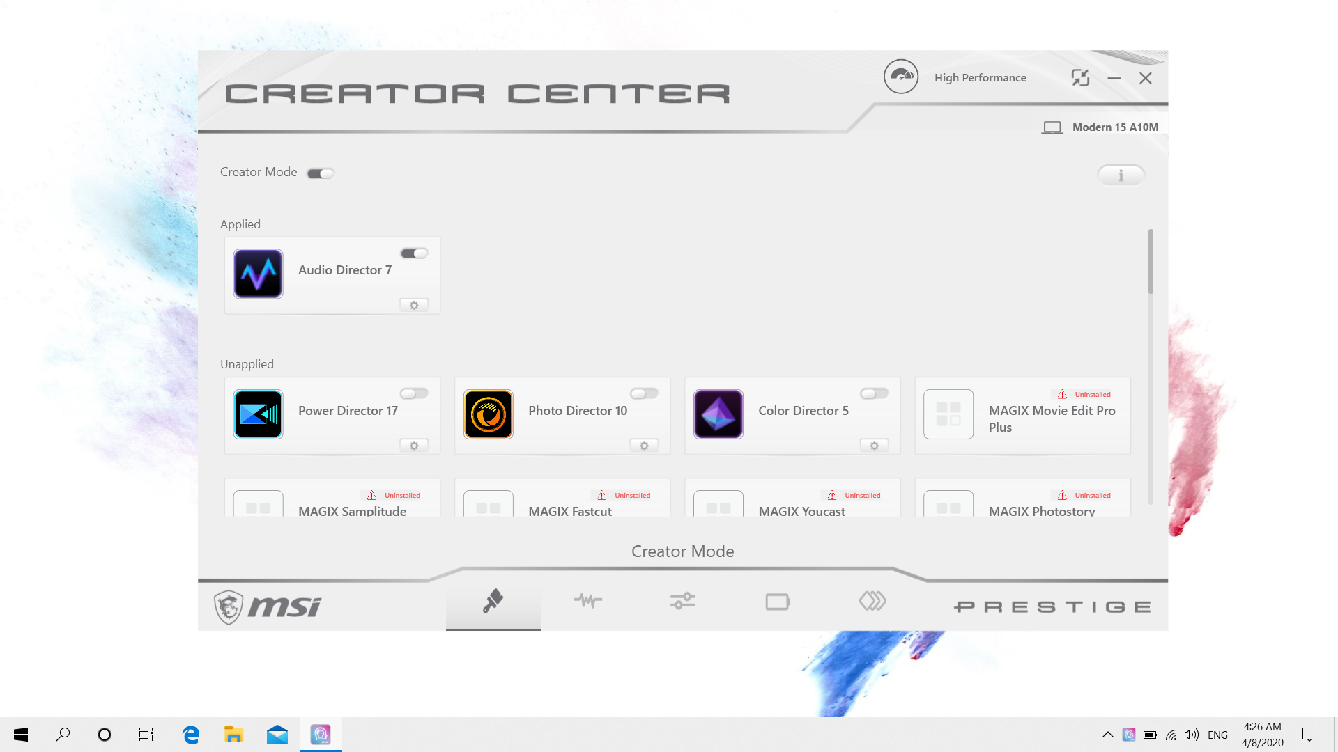Click the MAGIX Fastcut Uninstalled warning
This screenshot has width=1338, height=752.
click(x=624, y=496)
